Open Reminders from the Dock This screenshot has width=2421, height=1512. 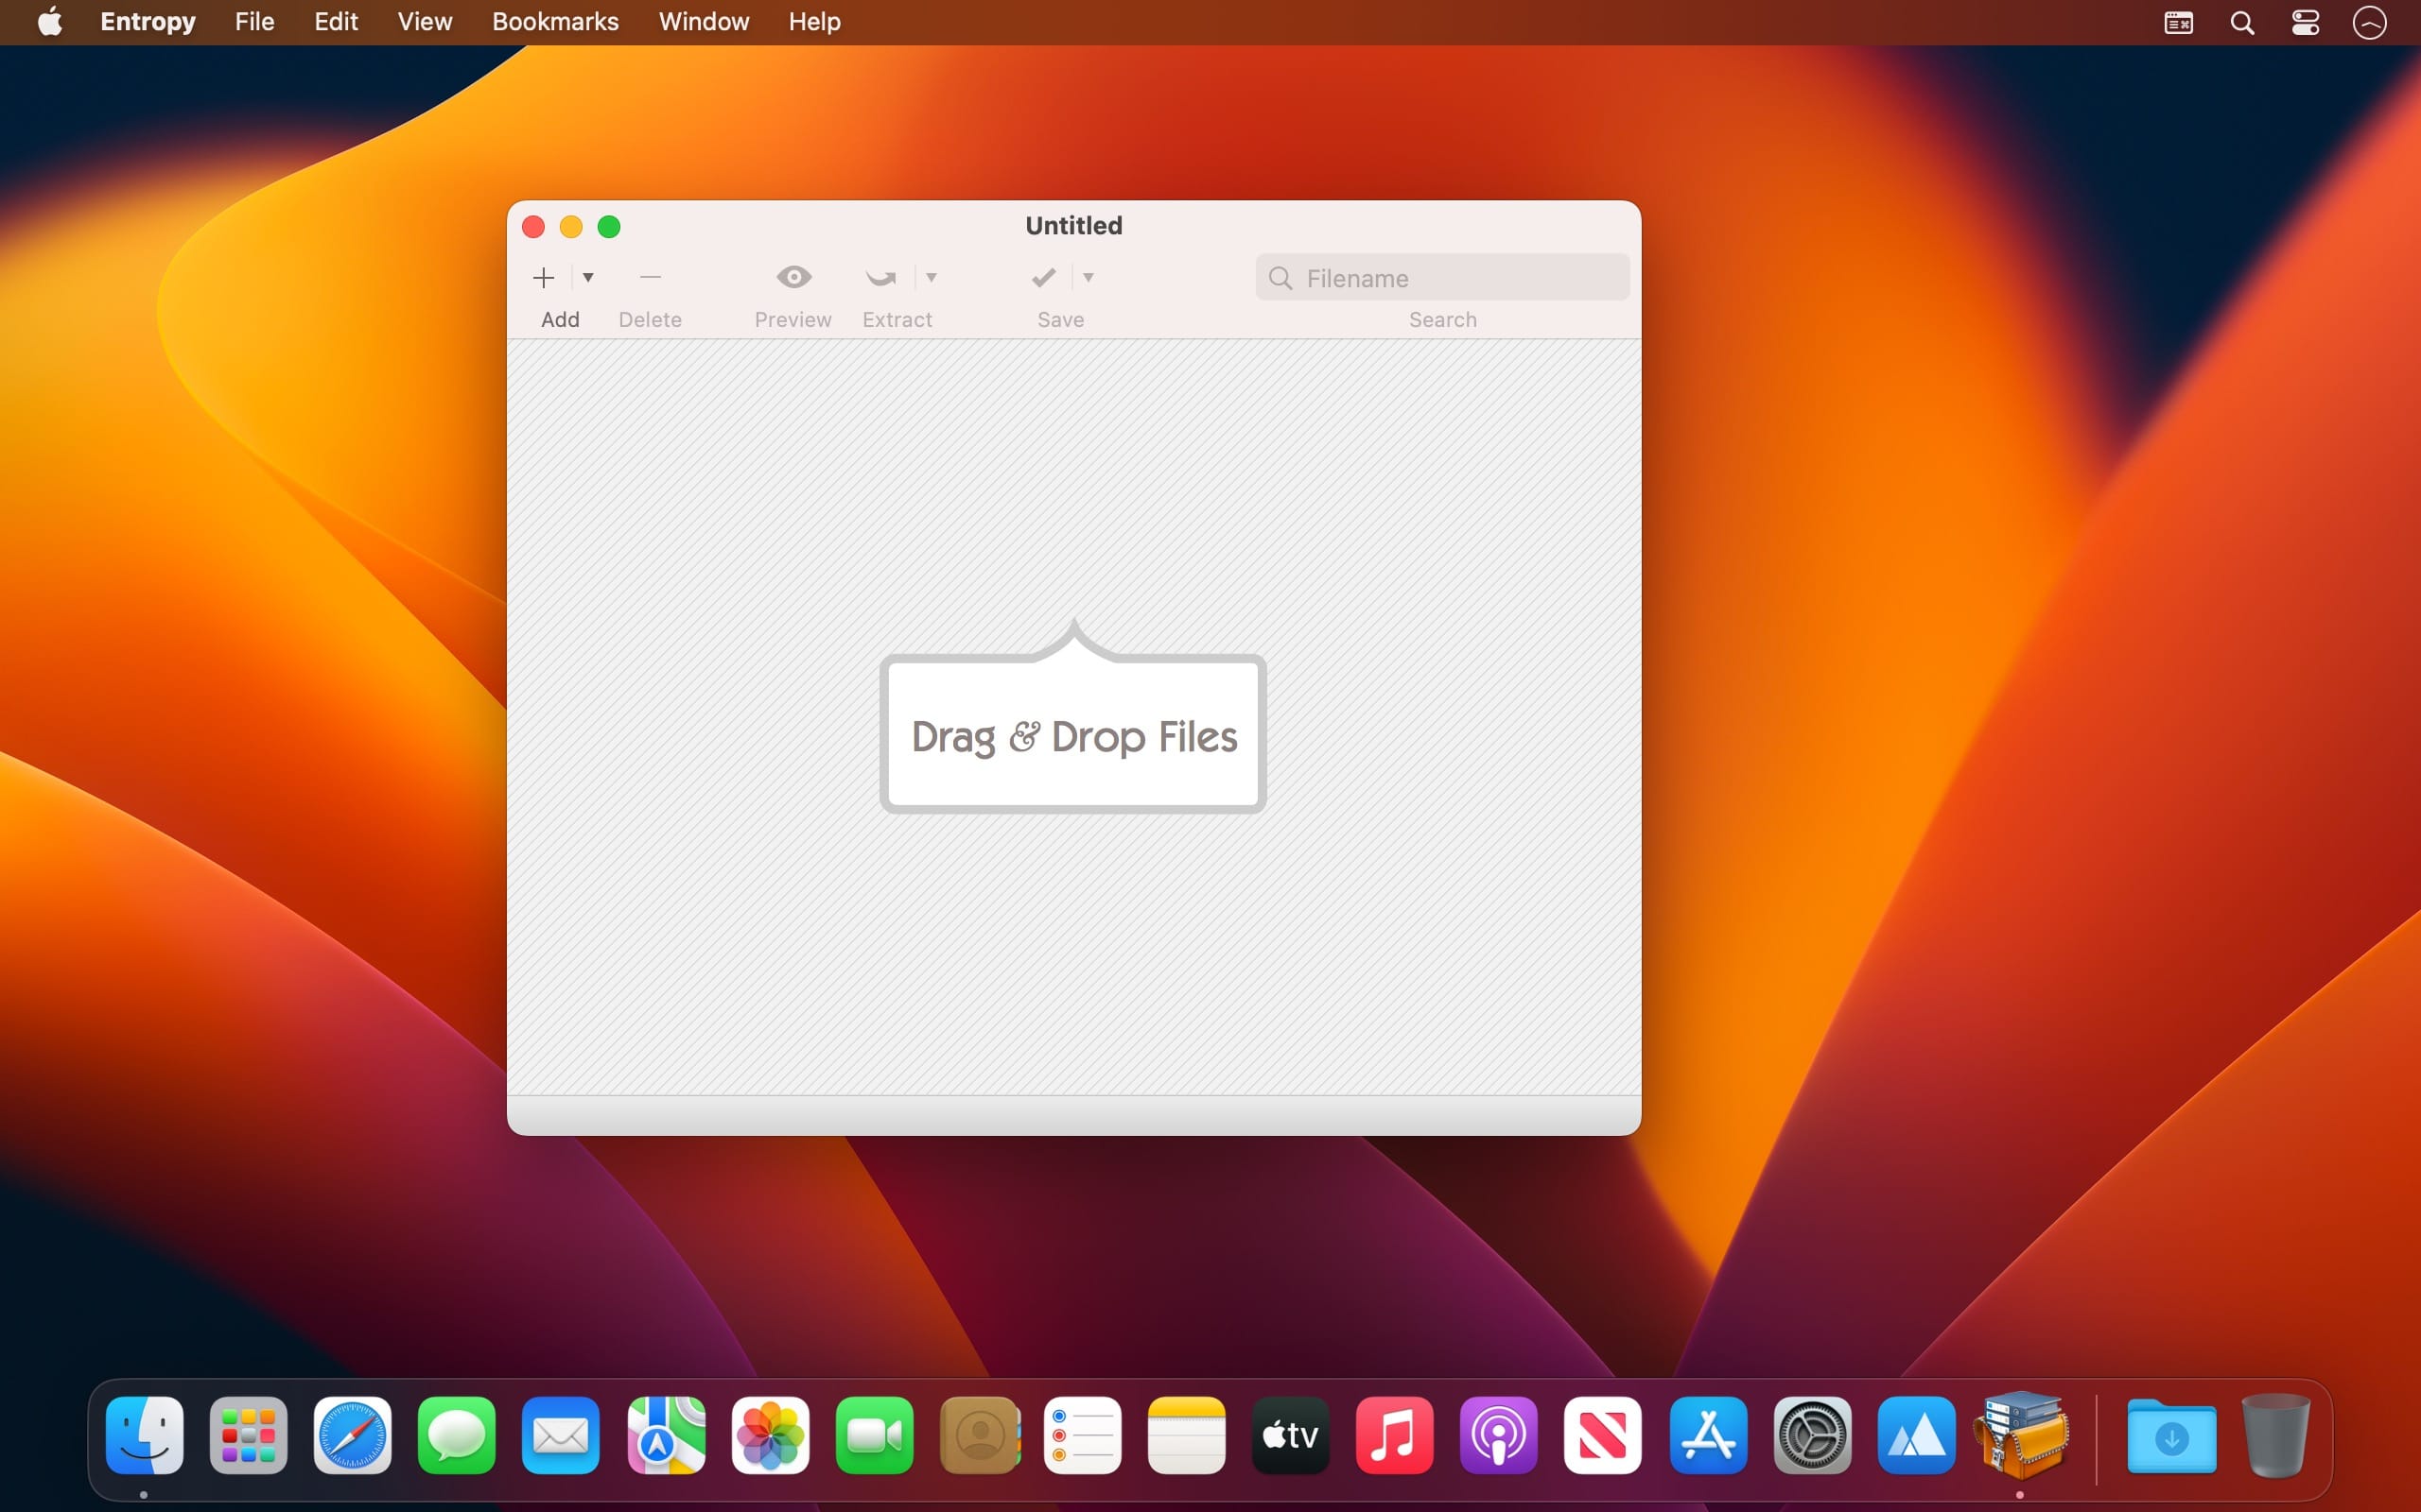(1083, 1436)
